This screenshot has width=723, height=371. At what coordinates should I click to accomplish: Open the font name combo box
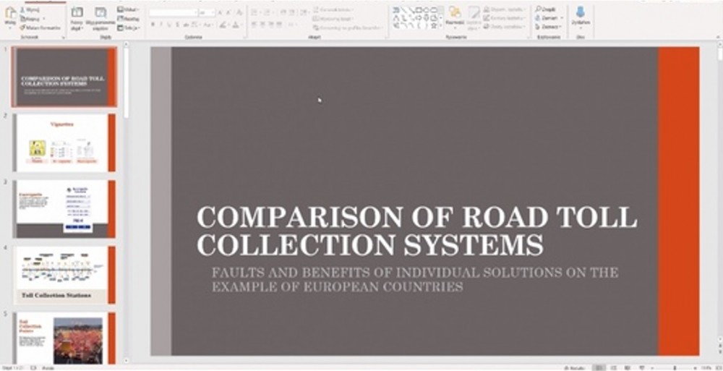point(173,12)
